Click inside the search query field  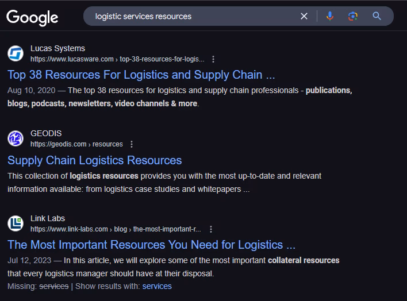pos(190,16)
